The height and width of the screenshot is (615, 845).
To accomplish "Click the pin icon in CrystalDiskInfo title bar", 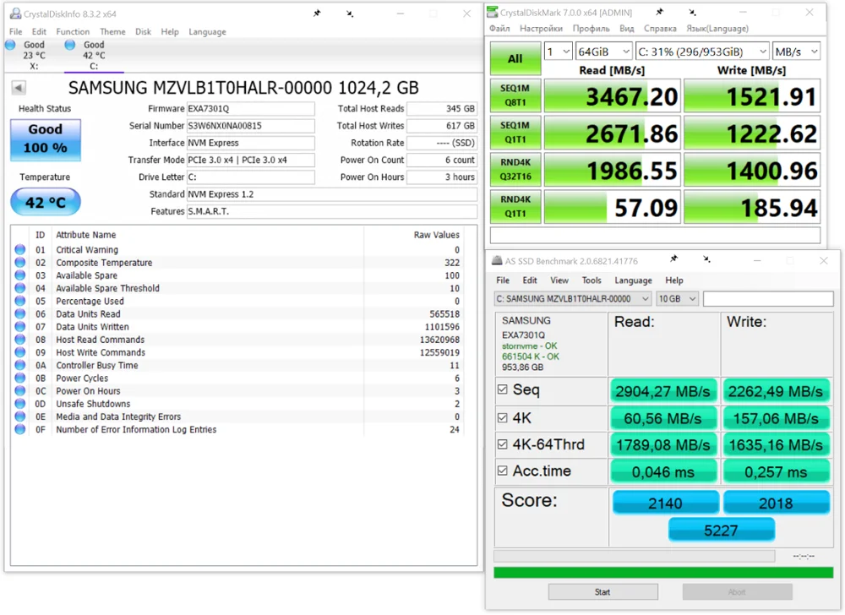I will [317, 14].
